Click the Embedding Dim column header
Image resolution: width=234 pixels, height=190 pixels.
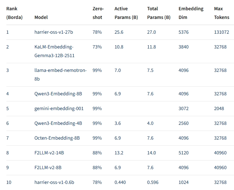coord(191,13)
